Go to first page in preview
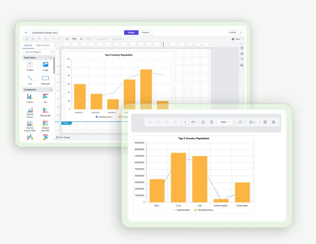 (150, 122)
